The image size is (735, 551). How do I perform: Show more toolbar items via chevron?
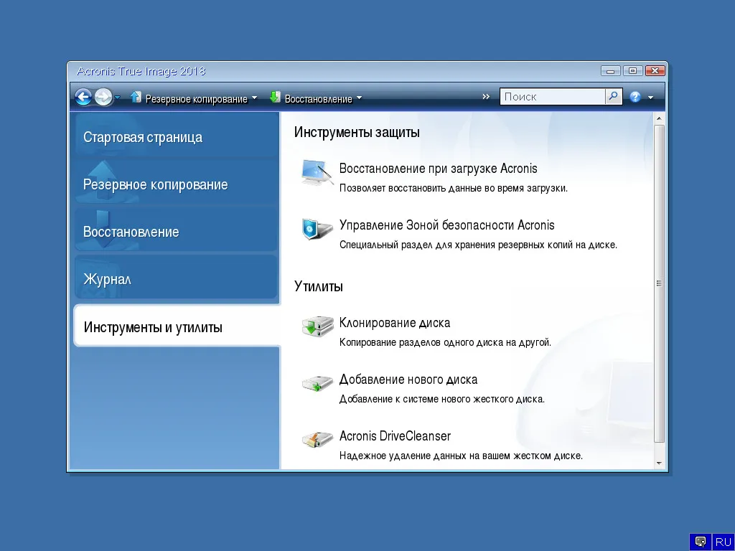point(486,97)
